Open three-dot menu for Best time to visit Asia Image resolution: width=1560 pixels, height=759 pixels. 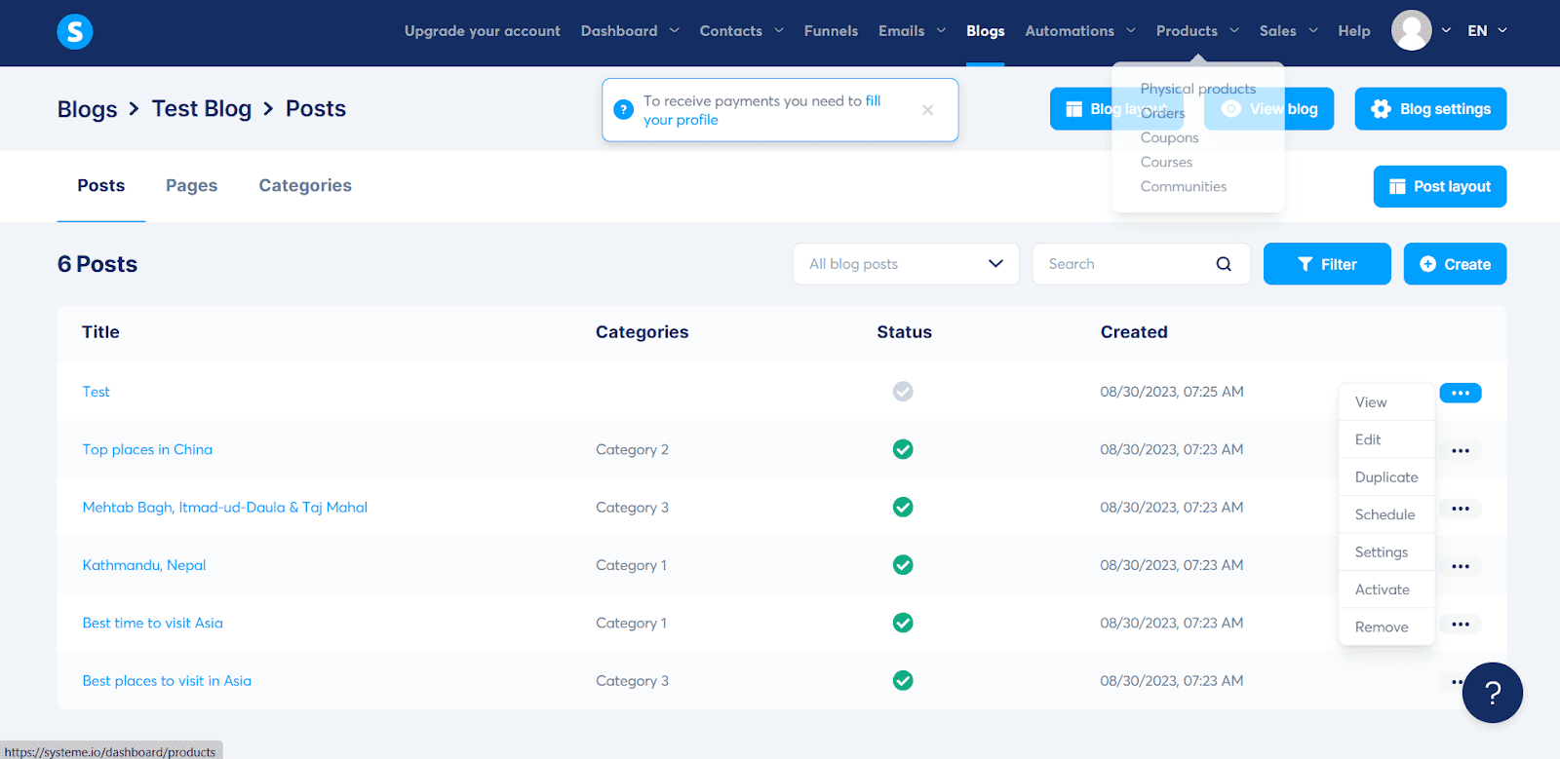pyautogui.click(x=1460, y=625)
